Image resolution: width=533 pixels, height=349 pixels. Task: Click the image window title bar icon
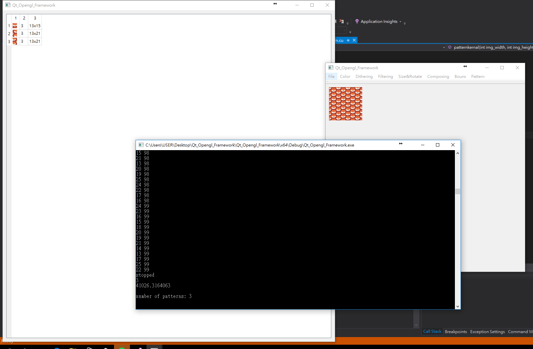coord(331,68)
